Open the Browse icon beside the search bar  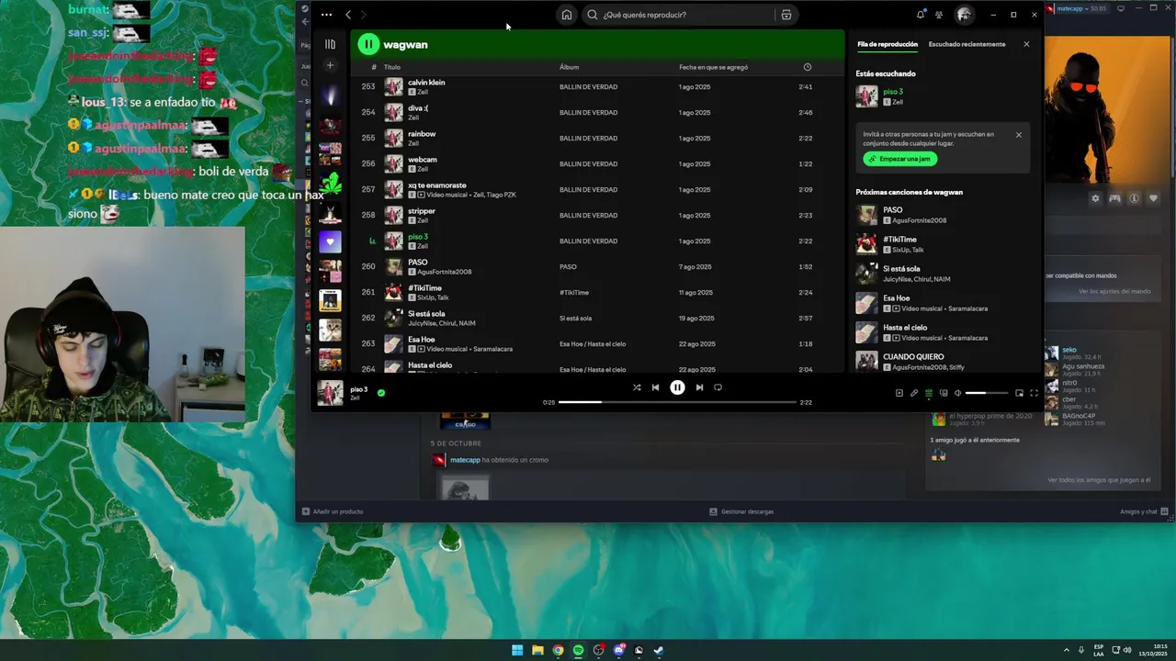[x=786, y=15]
